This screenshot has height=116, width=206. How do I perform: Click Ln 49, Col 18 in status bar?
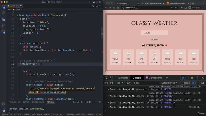point(37,115)
